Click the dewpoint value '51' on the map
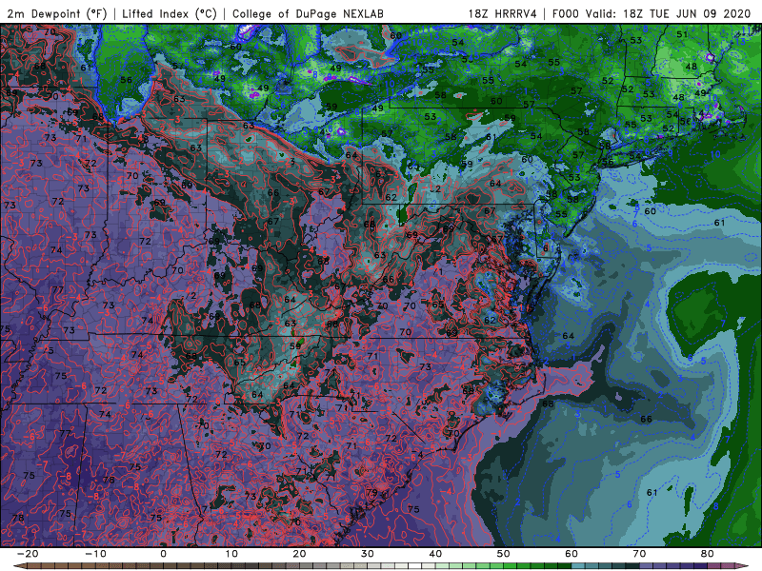Image resolution: width=762 pixels, height=571 pixels. pos(682,34)
